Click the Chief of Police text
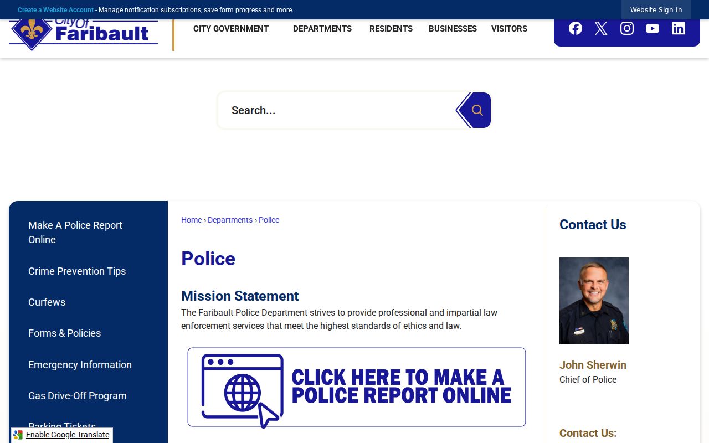The image size is (709, 443). 588,380
